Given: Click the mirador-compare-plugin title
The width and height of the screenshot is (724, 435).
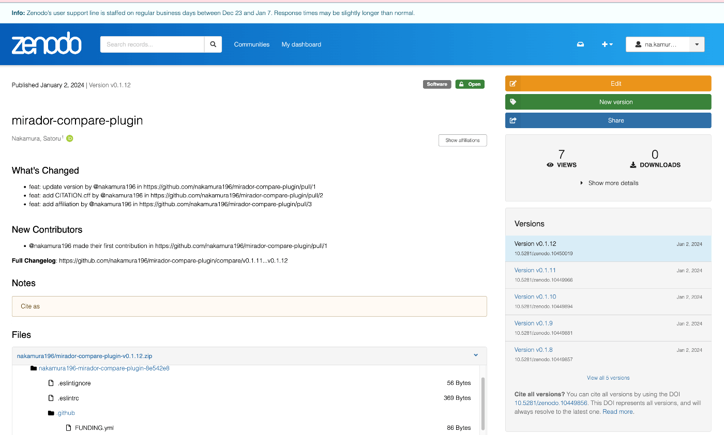Looking at the screenshot, I should click(x=77, y=120).
